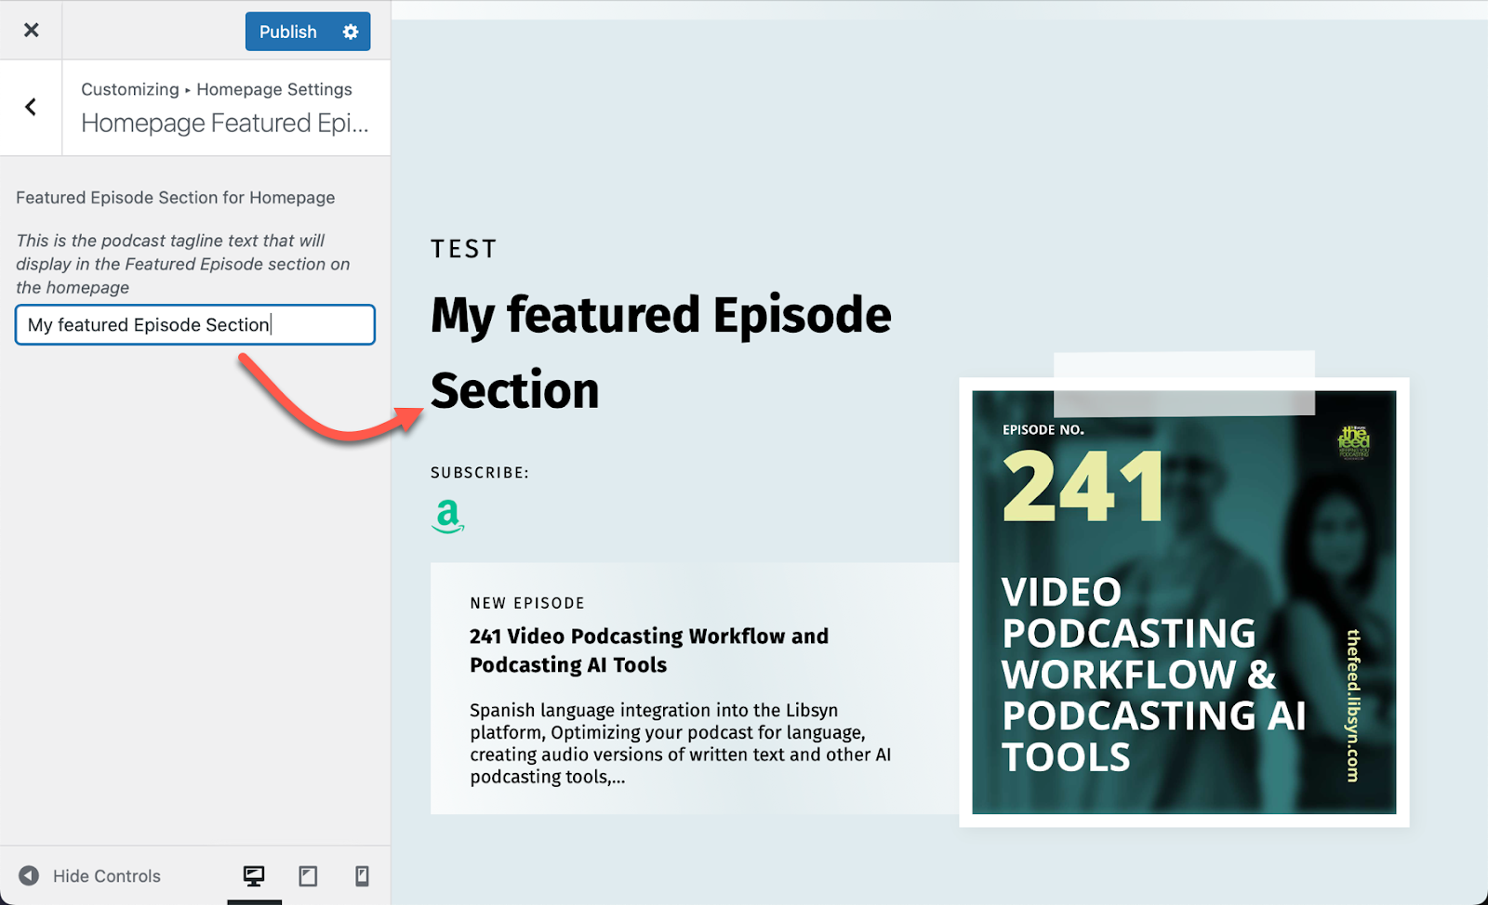The width and height of the screenshot is (1488, 905).
Task: Switch to desktop preview icon
Action: click(254, 876)
